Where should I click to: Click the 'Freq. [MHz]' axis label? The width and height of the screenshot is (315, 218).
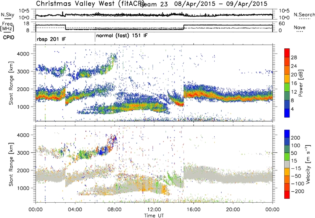[x=7, y=26]
